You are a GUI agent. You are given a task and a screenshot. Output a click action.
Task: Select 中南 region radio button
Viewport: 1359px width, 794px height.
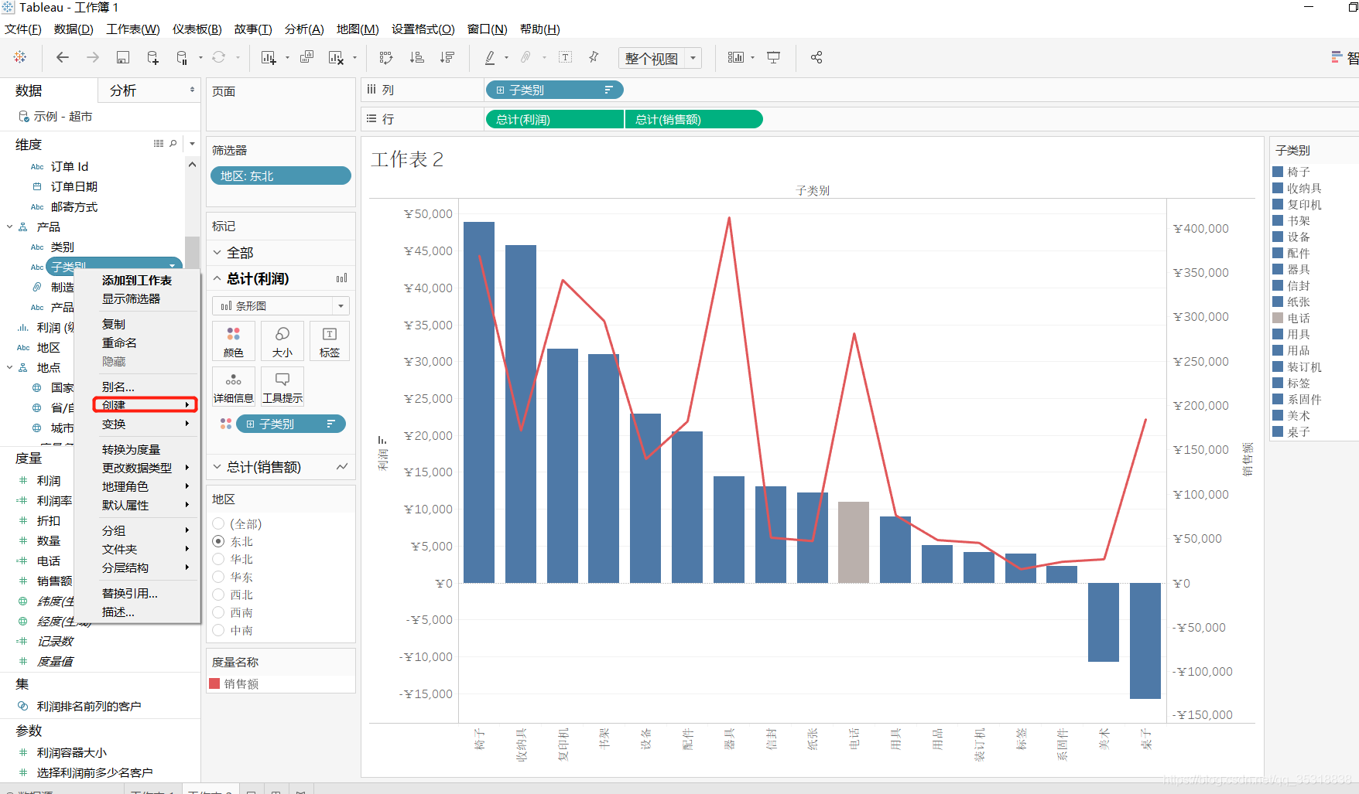218,631
